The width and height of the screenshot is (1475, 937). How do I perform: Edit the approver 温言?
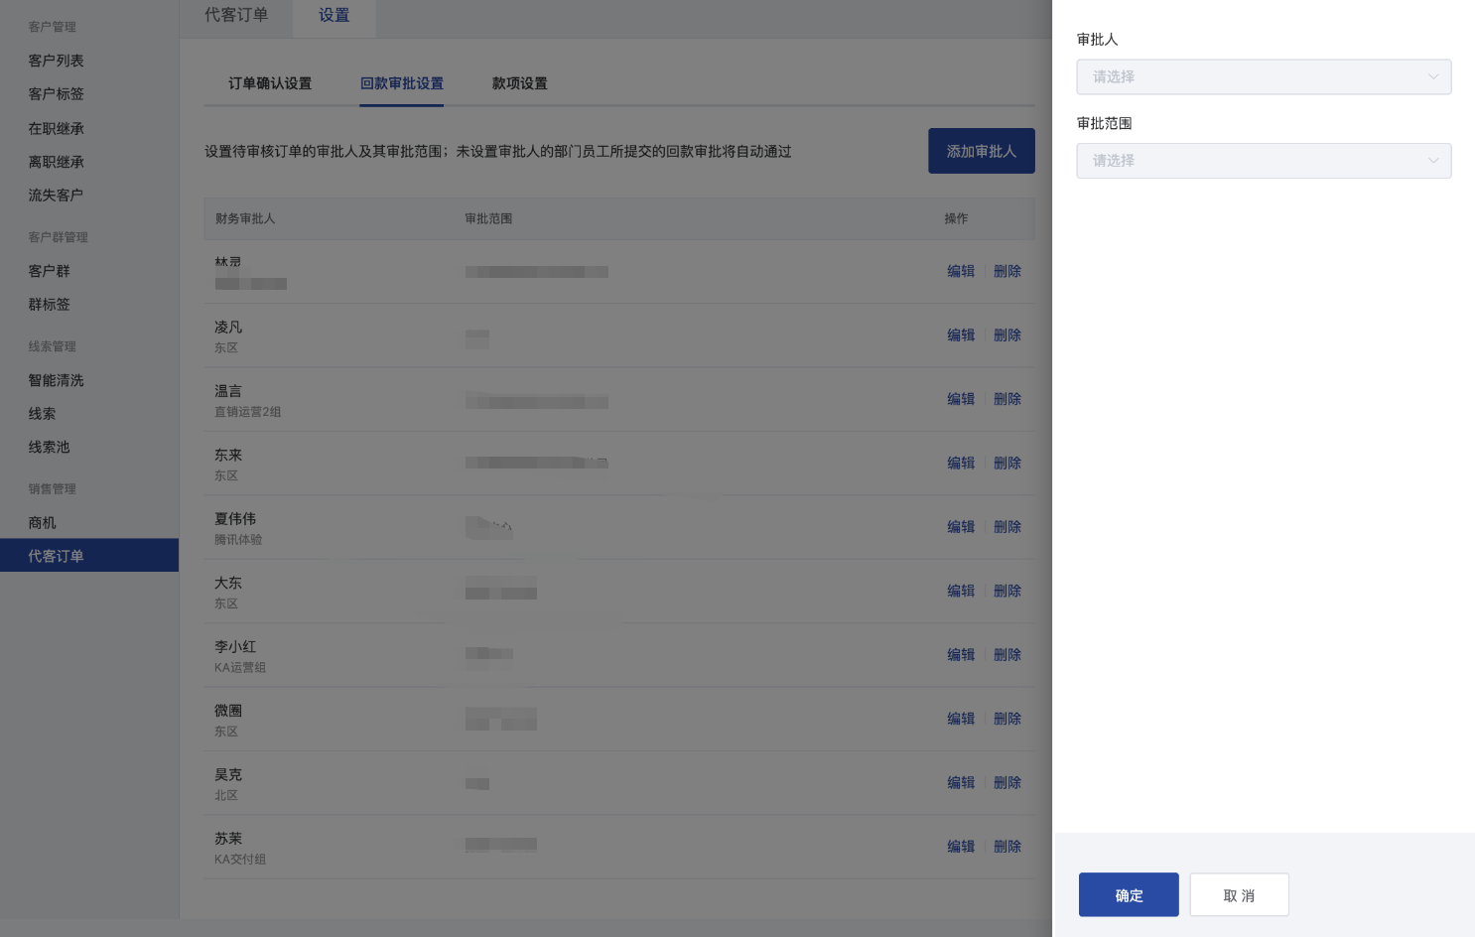(x=961, y=399)
